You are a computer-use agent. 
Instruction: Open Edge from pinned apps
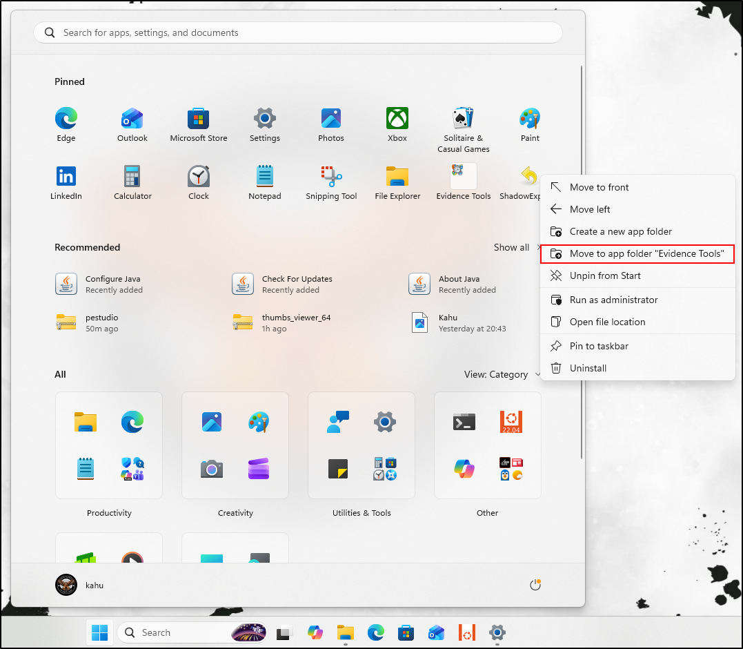point(66,124)
